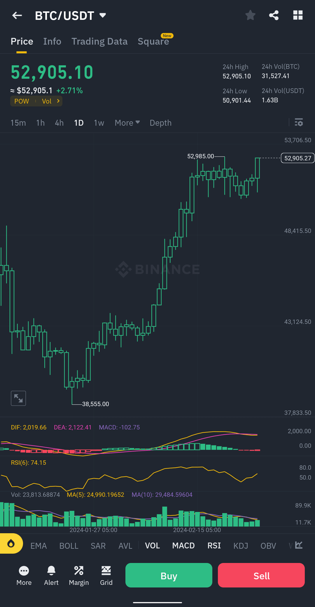Switch to the Trading Data tab
Image resolution: width=315 pixels, height=607 pixels.
click(x=99, y=41)
